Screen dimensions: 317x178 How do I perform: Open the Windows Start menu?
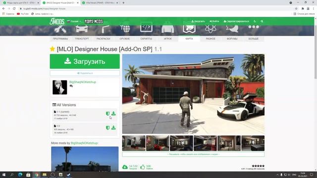click(x=3, y=175)
